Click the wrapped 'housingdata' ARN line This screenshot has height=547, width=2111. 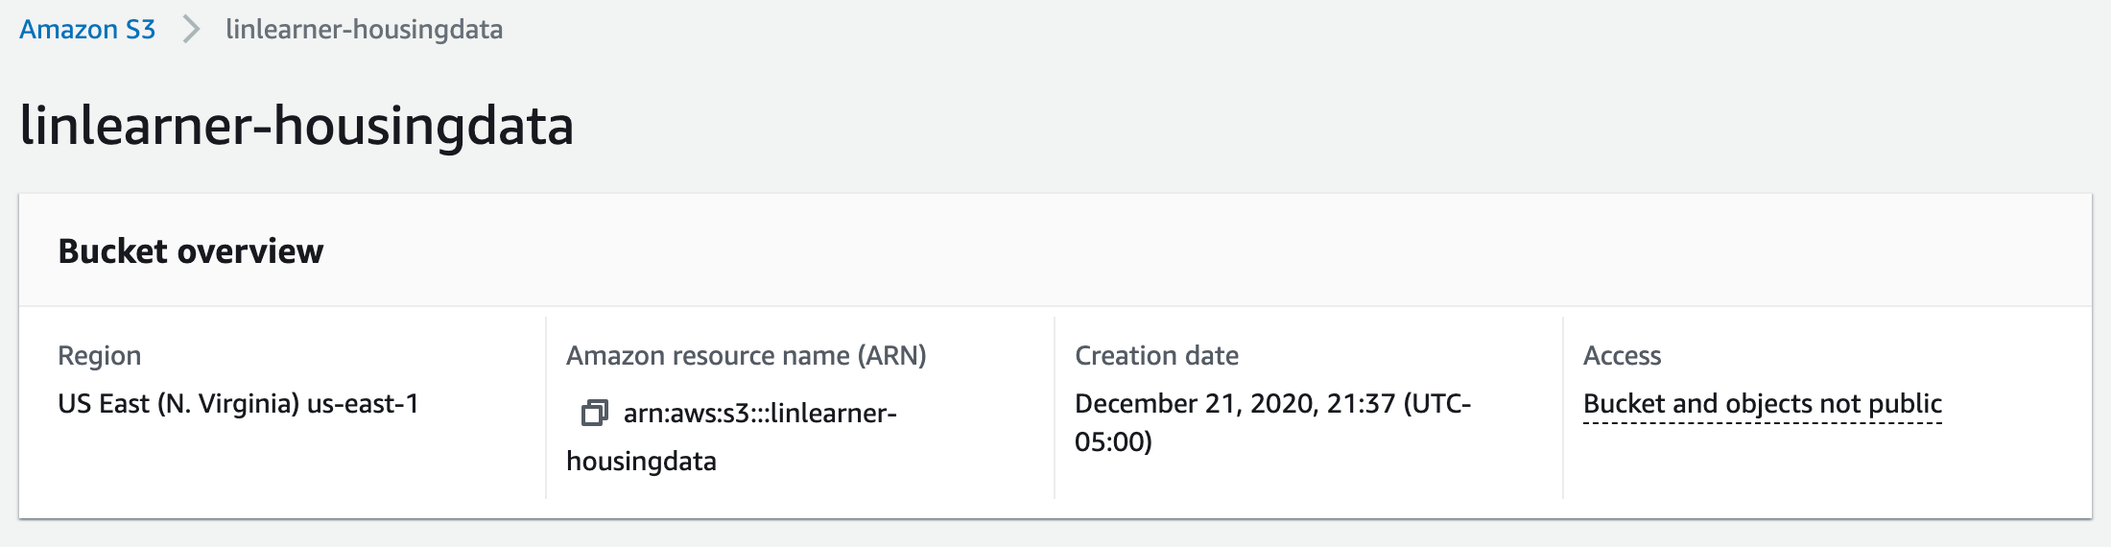pos(641,462)
